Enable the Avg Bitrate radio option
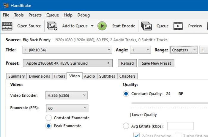The height and width of the screenshot is (137, 208). click(126, 126)
